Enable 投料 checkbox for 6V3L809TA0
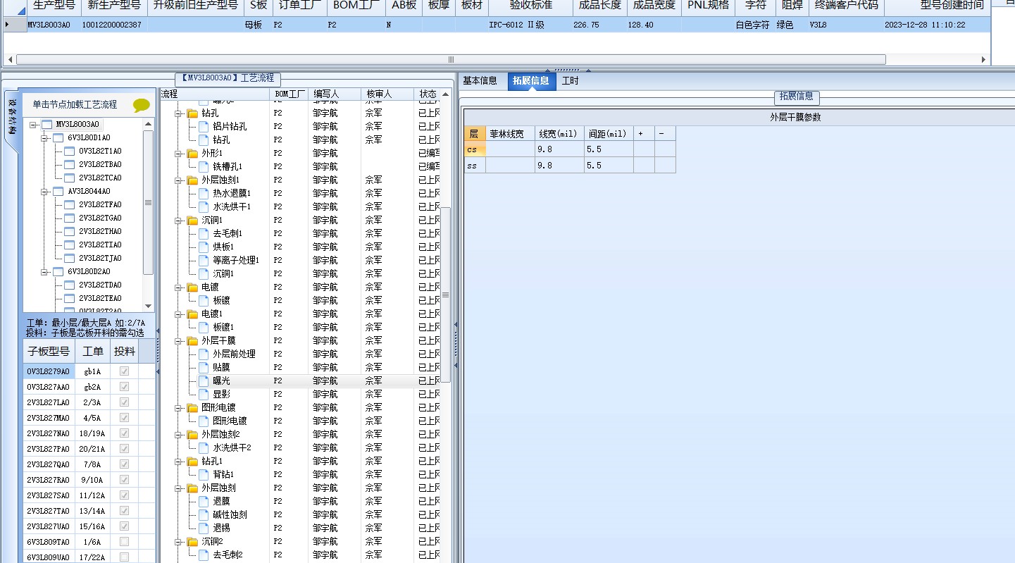Image resolution: width=1015 pixels, height=563 pixels. click(x=124, y=542)
